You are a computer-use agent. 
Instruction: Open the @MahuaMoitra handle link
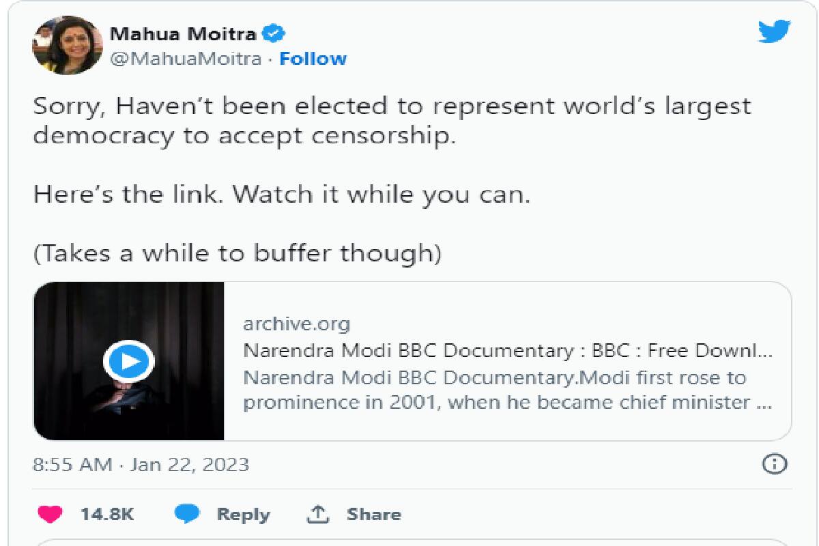click(x=185, y=59)
